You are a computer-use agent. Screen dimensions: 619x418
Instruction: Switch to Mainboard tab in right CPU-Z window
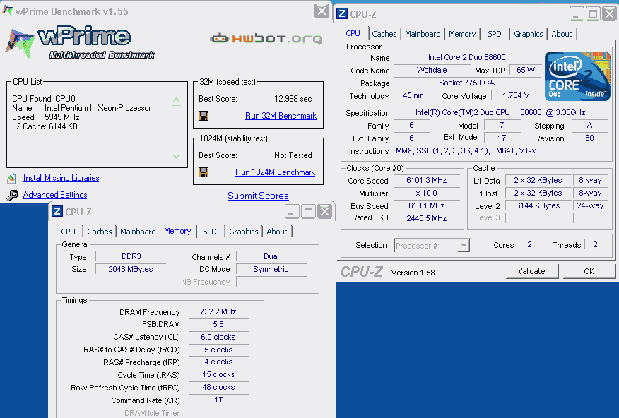click(423, 34)
